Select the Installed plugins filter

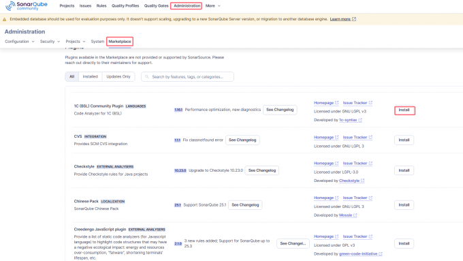tap(90, 76)
